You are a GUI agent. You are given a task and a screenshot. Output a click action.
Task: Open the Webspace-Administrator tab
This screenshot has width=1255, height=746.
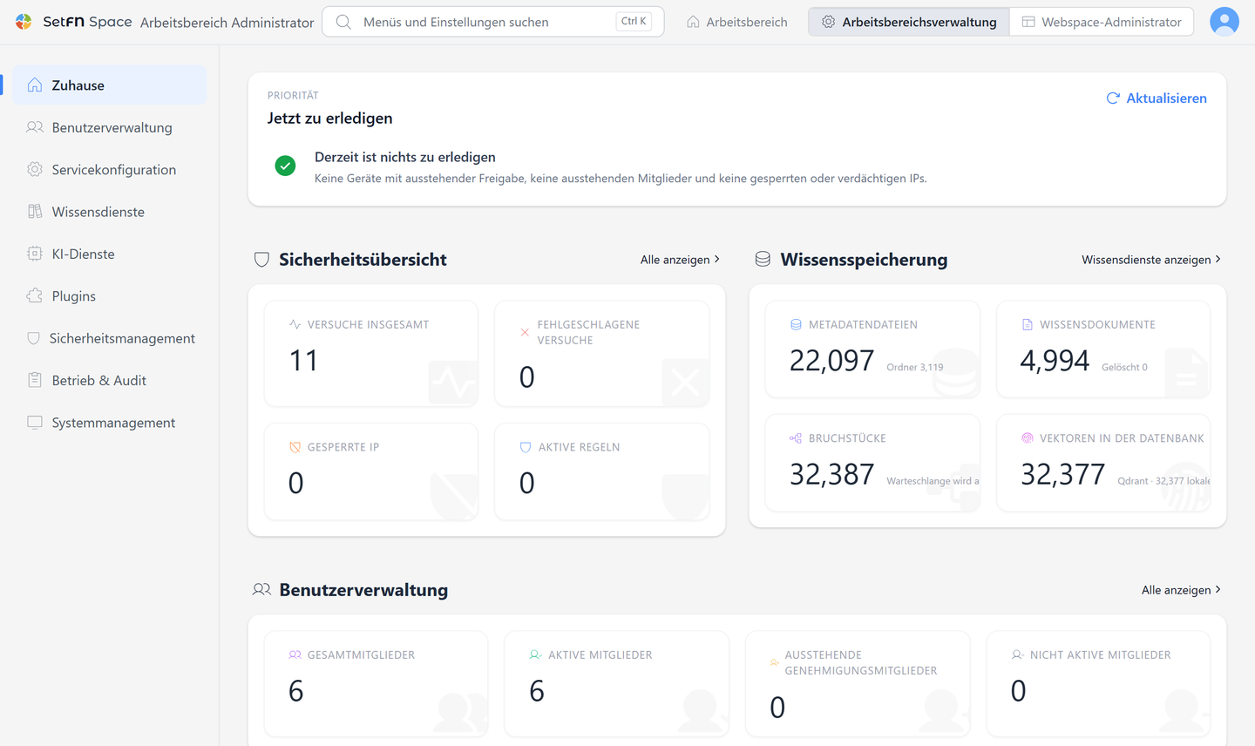(1102, 22)
